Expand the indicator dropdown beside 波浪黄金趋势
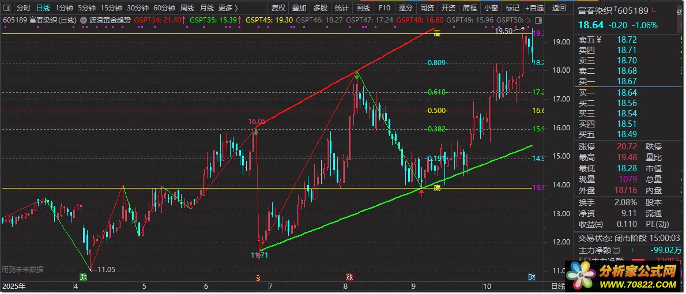 (x=84, y=20)
